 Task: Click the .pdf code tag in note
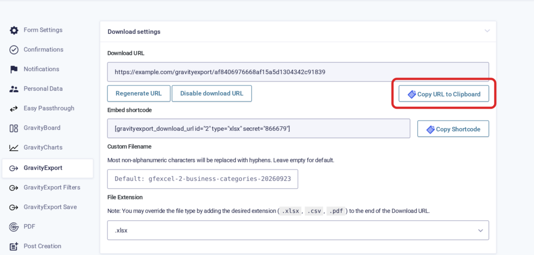(x=336, y=211)
